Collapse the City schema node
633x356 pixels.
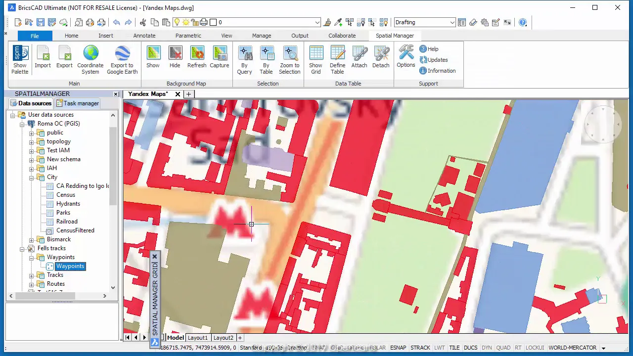tap(31, 178)
